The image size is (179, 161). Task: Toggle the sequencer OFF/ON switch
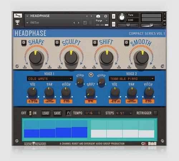coord(30,113)
